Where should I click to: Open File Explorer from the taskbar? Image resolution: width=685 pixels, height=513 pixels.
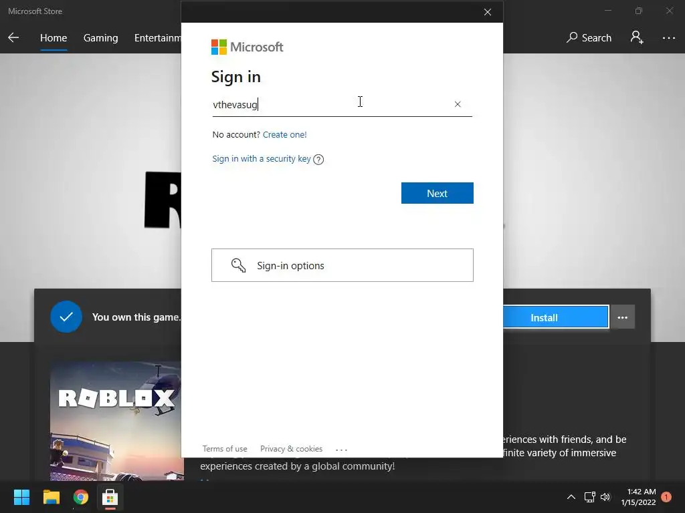(x=51, y=497)
